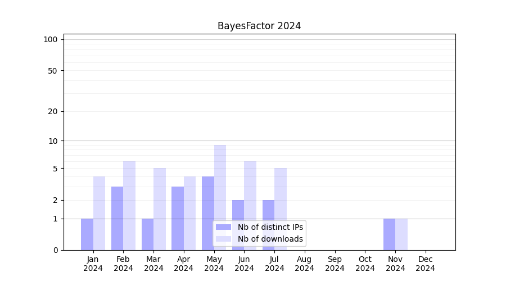Select the Jan 2024 downloads bar

tap(99, 213)
